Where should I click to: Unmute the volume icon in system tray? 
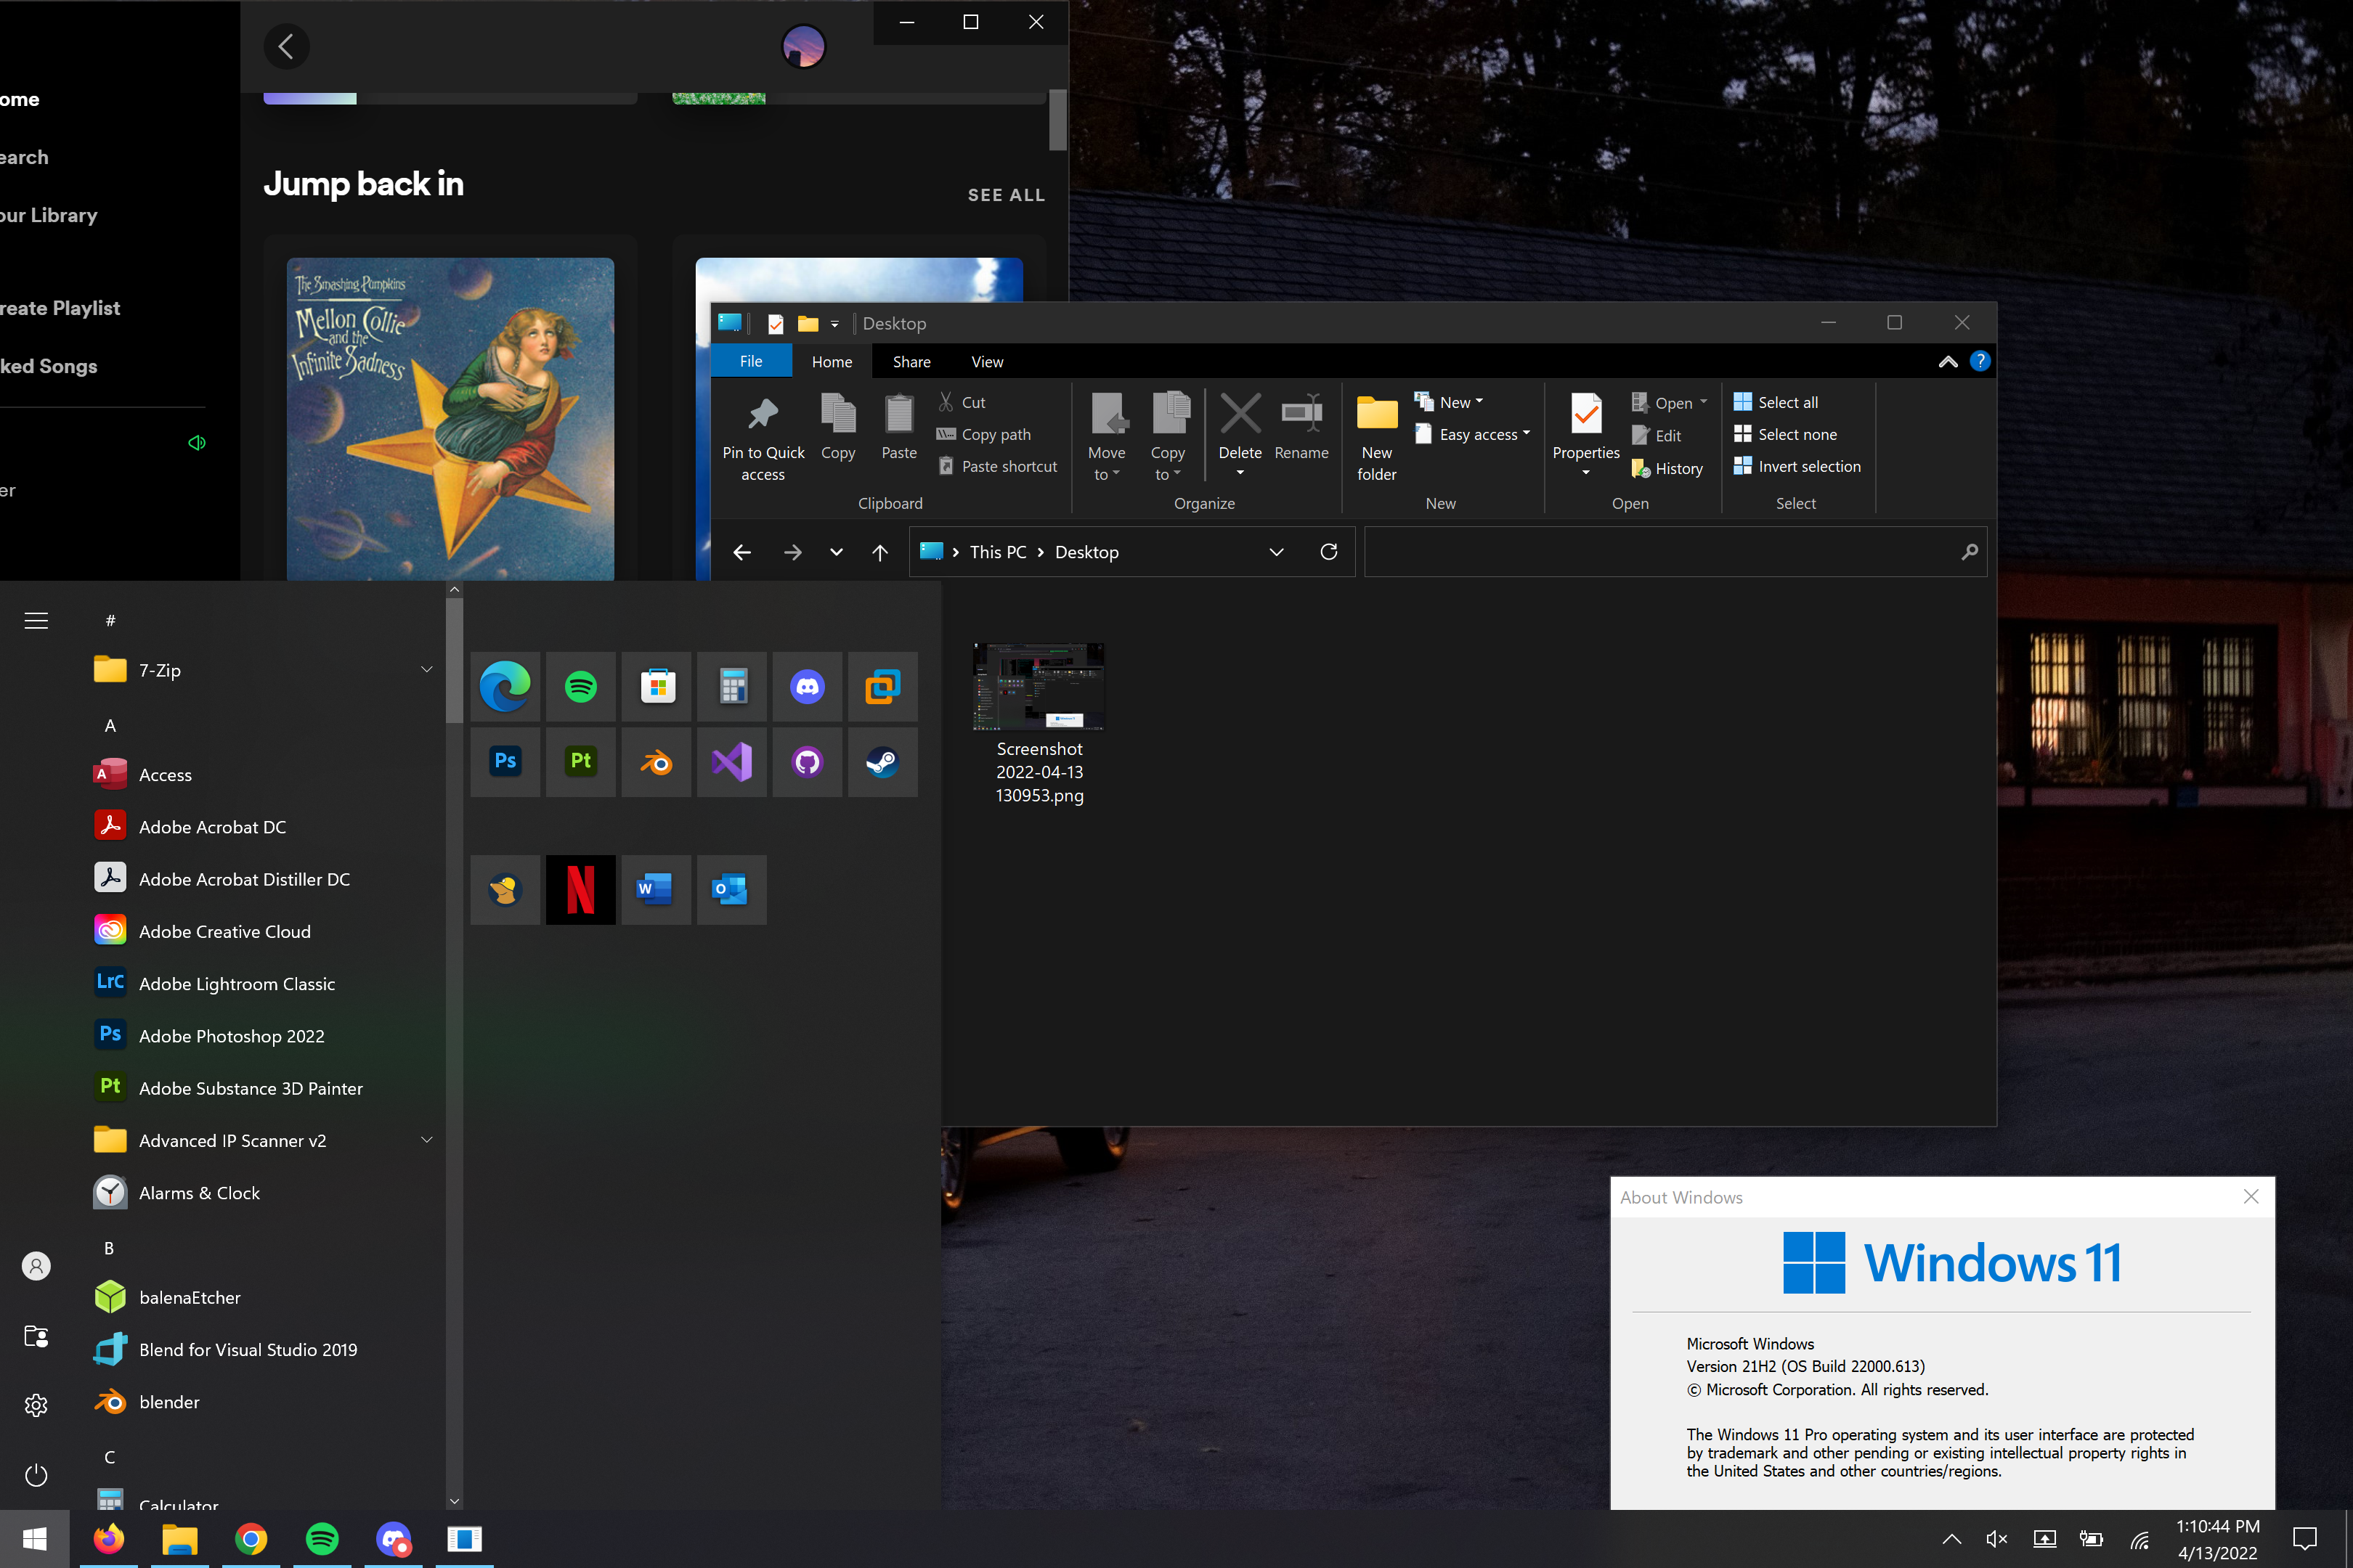(x=1996, y=1539)
